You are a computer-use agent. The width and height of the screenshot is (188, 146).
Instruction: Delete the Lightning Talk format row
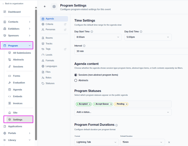click(169, 142)
